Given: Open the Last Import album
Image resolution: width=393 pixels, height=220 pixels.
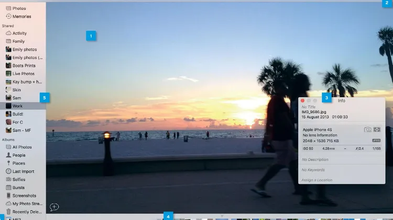Looking at the screenshot, I should [23, 171].
